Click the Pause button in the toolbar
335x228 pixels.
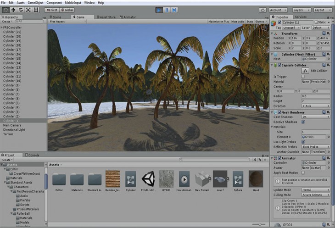(x=167, y=10)
